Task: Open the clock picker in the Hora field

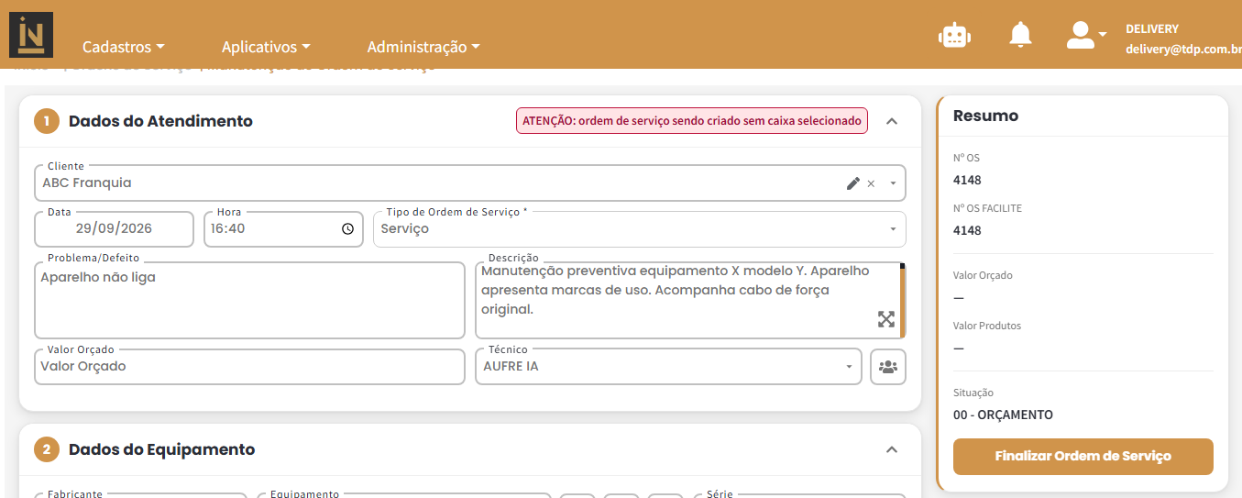Action: [347, 229]
